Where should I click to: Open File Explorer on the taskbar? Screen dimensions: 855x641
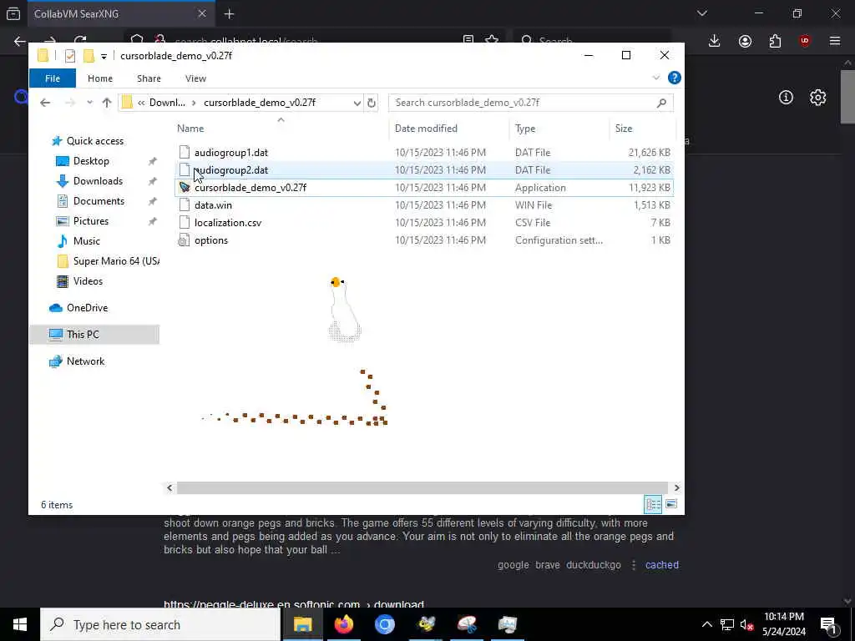click(x=302, y=624)
